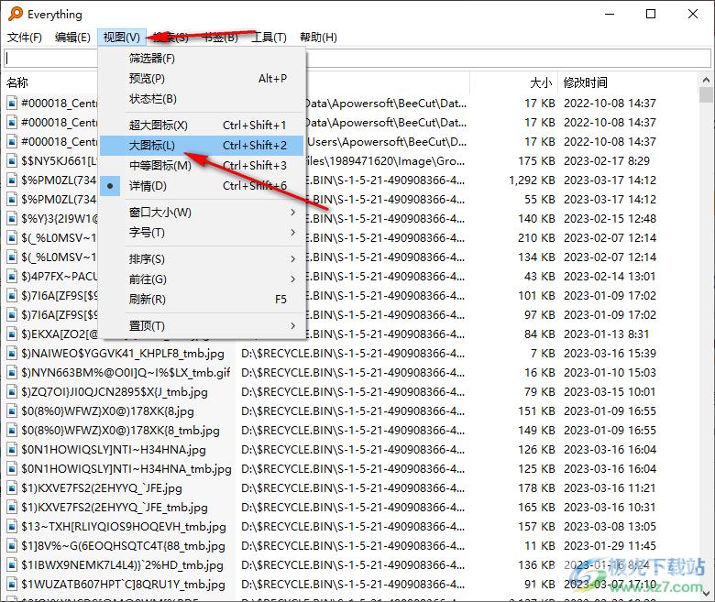Viewport: 715px width, 602px height.
Task: Expand the 置顶(T) always-on-top submenu
Action: [x=202, y=326]
